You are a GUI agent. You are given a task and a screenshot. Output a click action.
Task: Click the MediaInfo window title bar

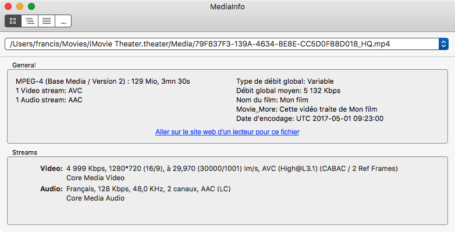(227, 6)
